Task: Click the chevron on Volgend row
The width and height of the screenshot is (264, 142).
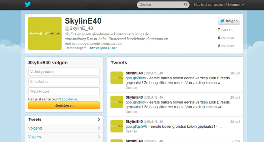Action: pyautogui.click(x=99, y=128)
